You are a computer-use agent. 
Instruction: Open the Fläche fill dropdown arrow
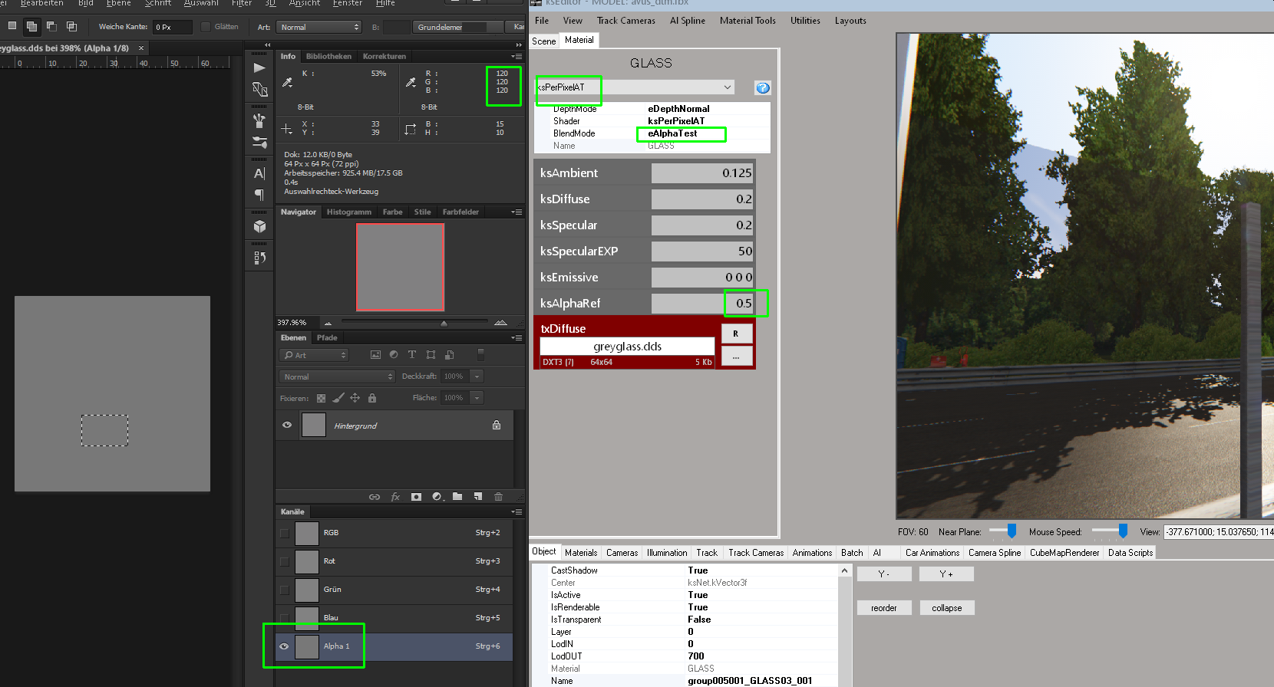(477, 398)
